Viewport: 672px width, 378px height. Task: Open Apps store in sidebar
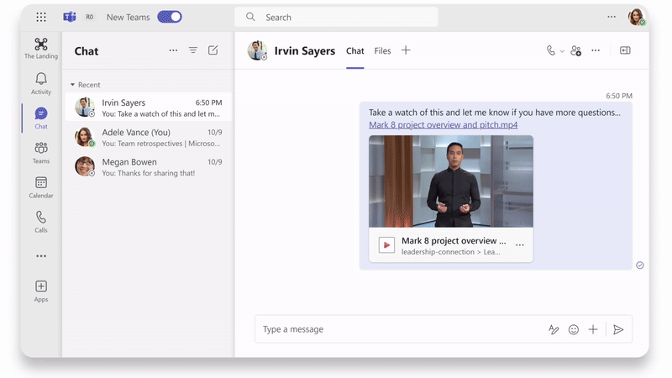(x=41, y=291)
